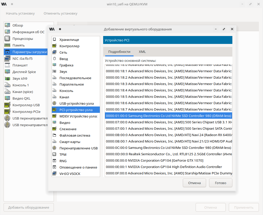Select the RNG icon
This screenshot has width=263, height=215.
54,161
